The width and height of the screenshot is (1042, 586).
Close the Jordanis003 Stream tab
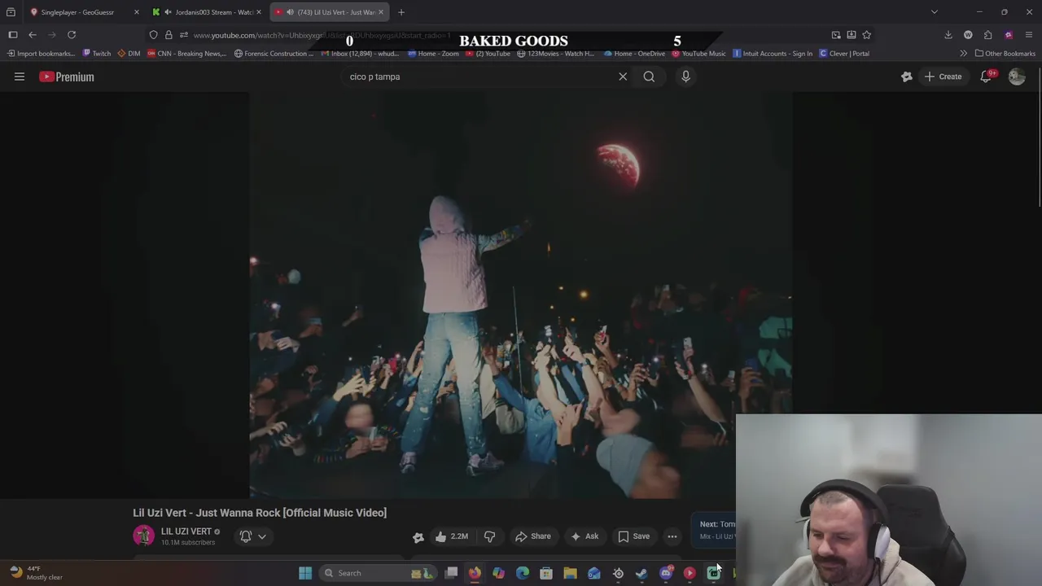pos(259,12)
